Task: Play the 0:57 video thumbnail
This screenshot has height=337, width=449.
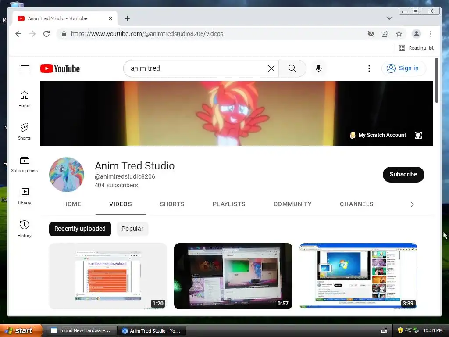Action: point(233,276)
